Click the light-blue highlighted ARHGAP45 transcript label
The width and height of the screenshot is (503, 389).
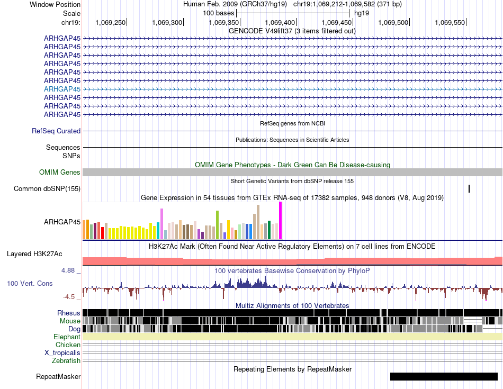coord(62,89)
